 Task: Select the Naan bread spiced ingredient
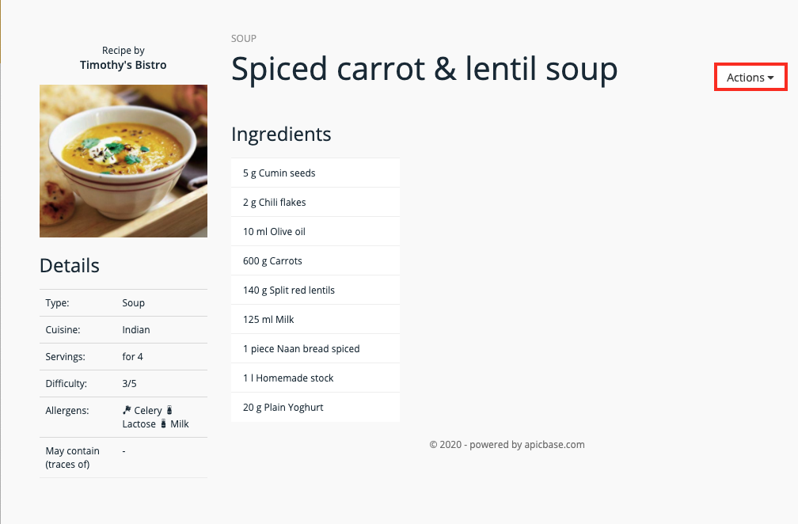pyautogui.click(x=315, y=348)
